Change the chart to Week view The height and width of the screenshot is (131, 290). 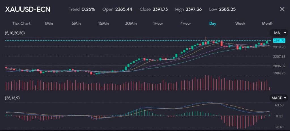point(240,23)
